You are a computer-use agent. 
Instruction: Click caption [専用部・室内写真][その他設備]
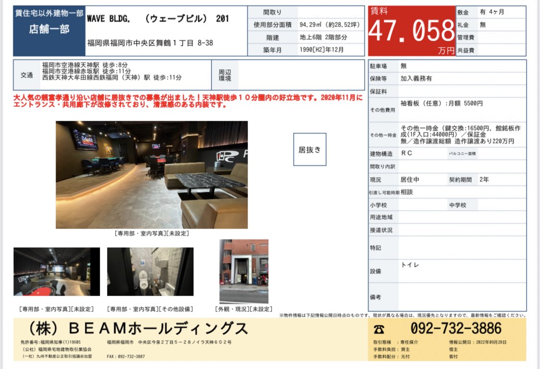tap(150, 309)
